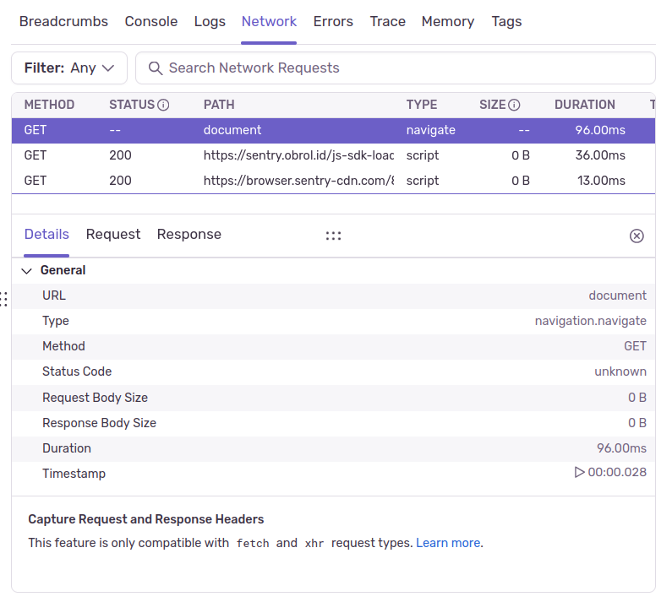Grab the details panel drag handle
This screenshot has height=602, width=672.
(x=333, y=236)
